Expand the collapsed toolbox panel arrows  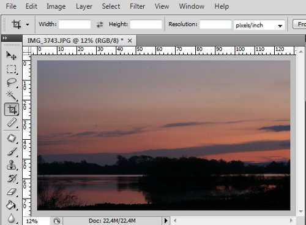[5, 38]
